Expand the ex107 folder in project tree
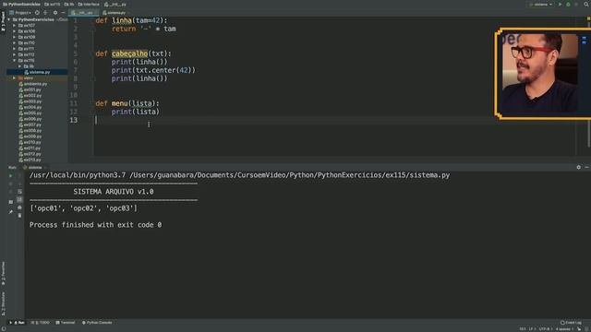This screenshot has width=591, height=332. [15, 26]
